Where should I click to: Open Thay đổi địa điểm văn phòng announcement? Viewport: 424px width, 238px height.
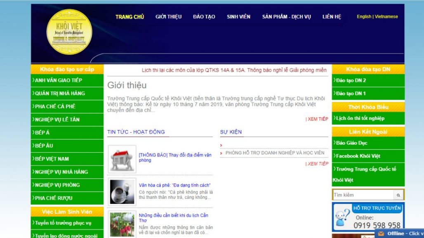pyautogui.click(x=175, y=158)
